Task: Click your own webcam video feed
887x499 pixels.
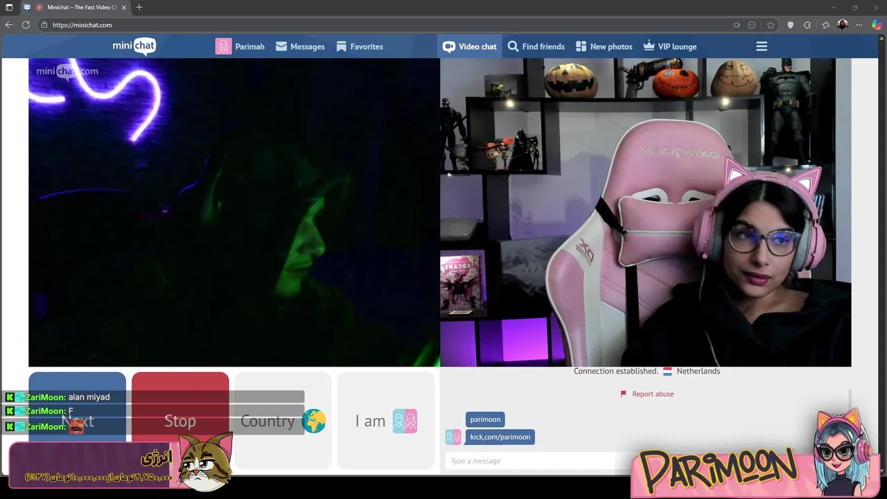Action: coord(645,212)
